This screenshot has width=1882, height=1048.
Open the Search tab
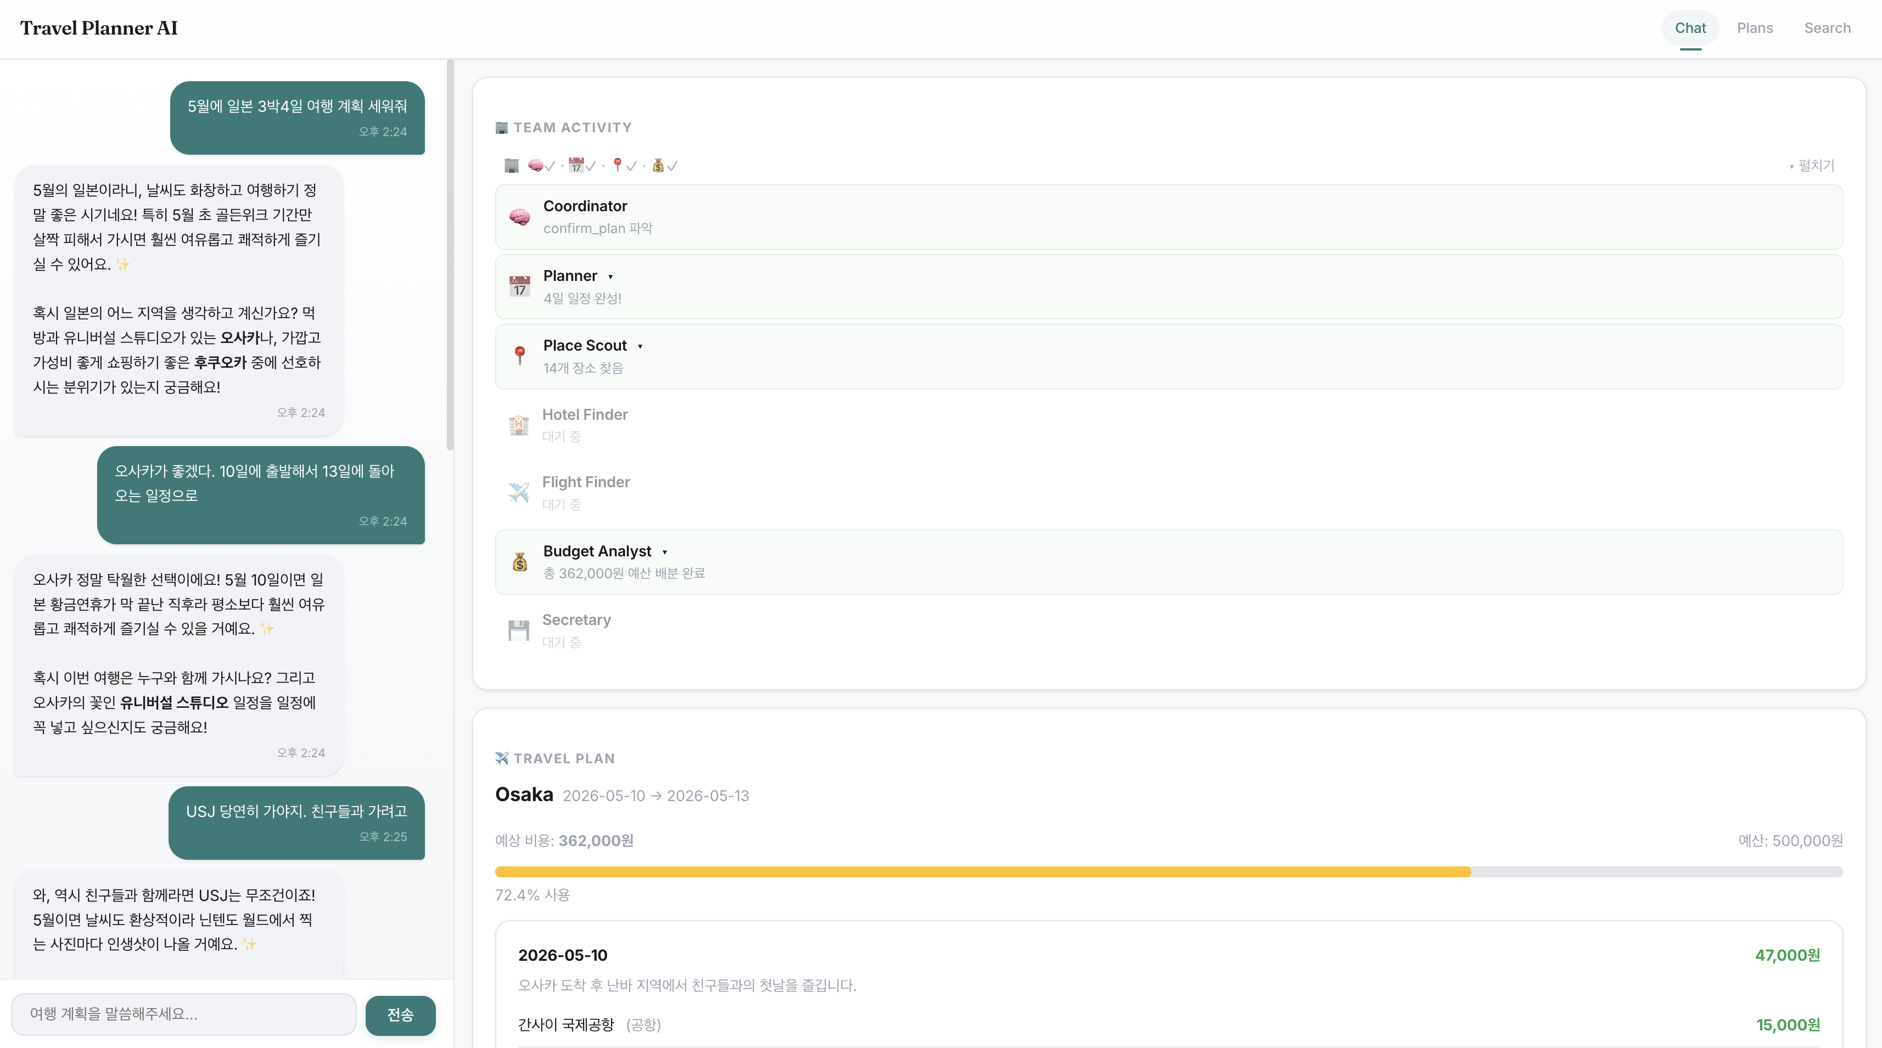1827,29
